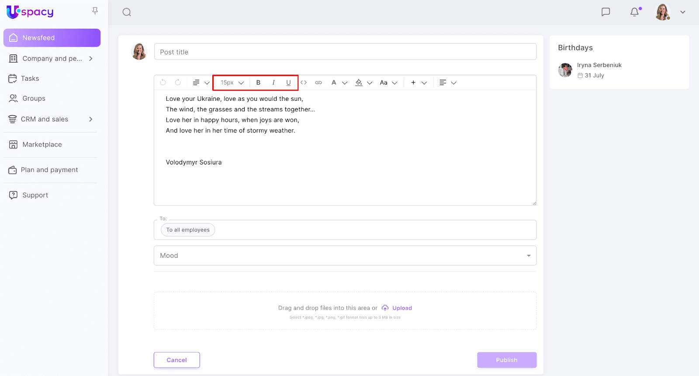
Task: Toggle underline text formatting
Action: [288, 82]
